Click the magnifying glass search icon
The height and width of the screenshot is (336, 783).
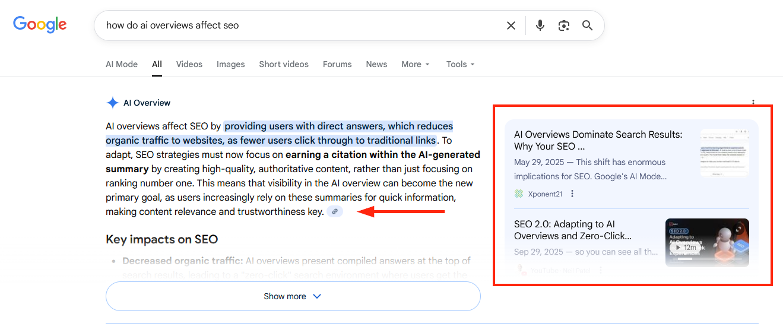pyautogui.click(x=587, y=26)
